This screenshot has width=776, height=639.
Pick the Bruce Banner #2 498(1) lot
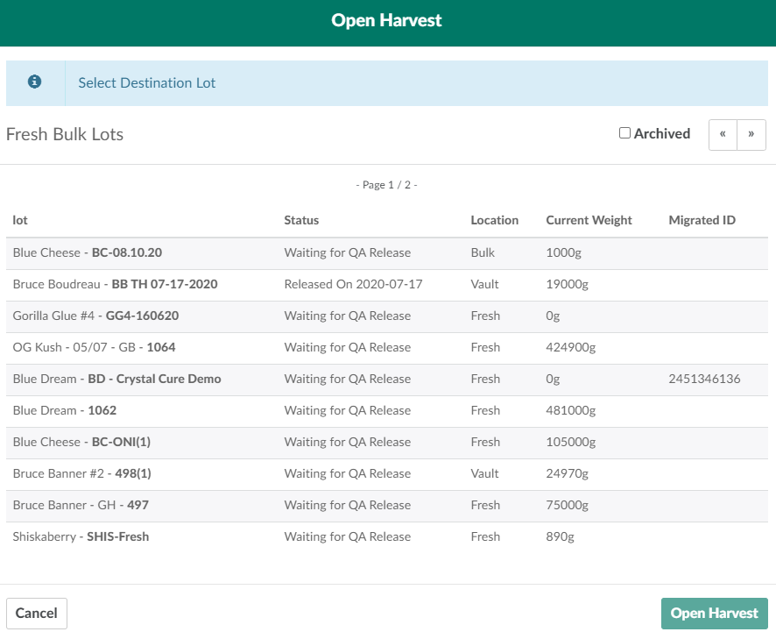83,473
